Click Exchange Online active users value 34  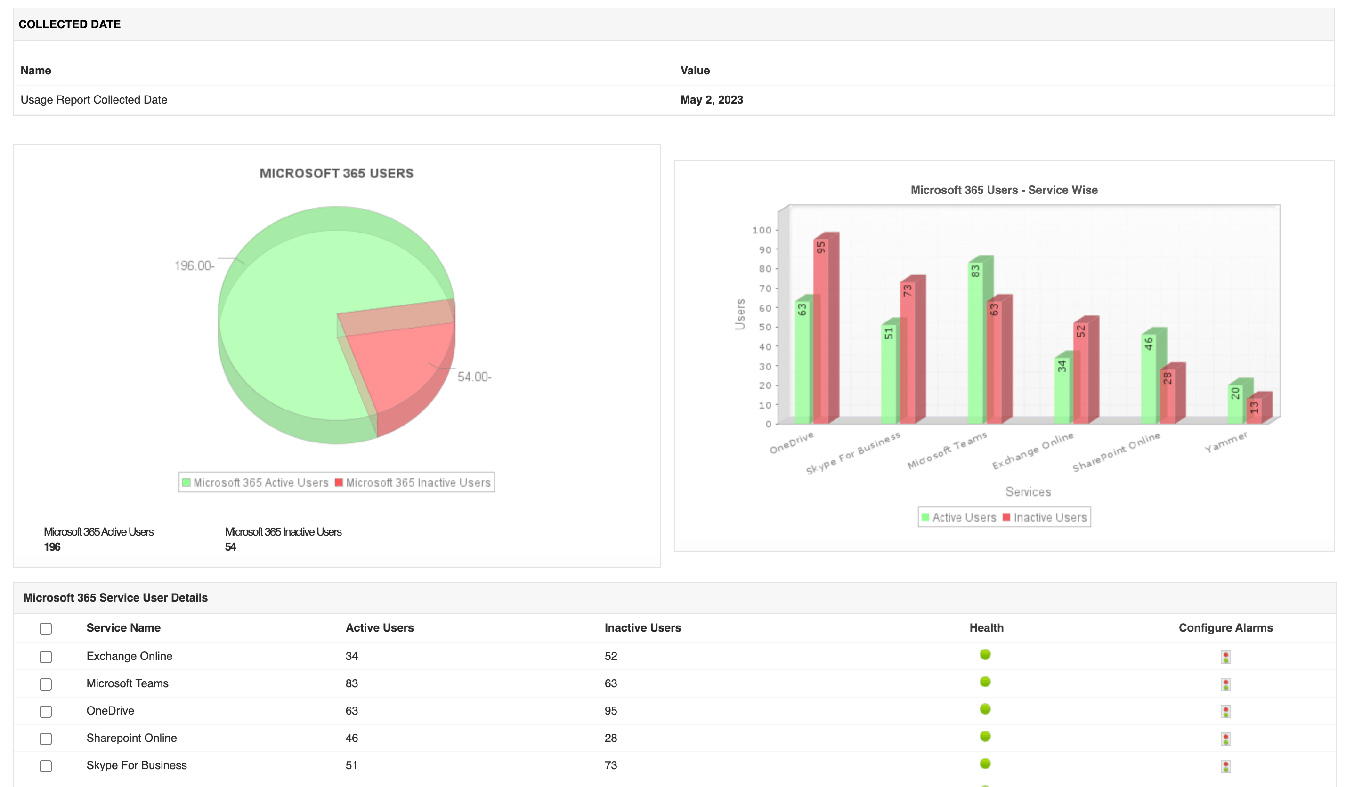coord(351,656)
